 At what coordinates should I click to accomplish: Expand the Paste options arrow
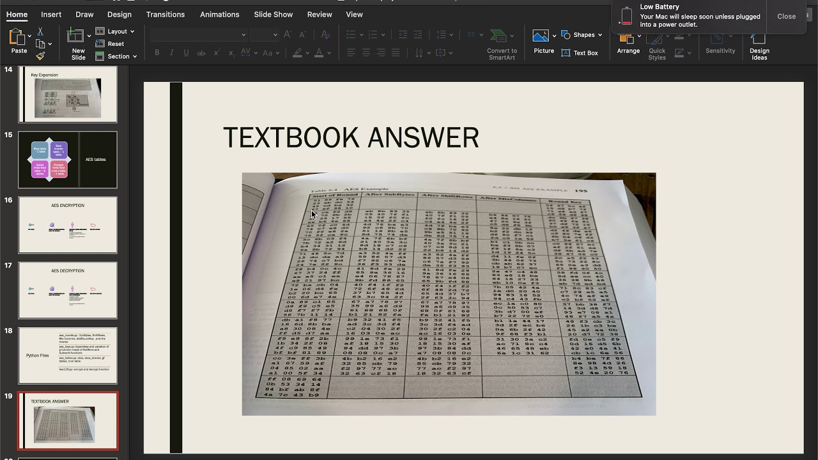click(29, 36)
